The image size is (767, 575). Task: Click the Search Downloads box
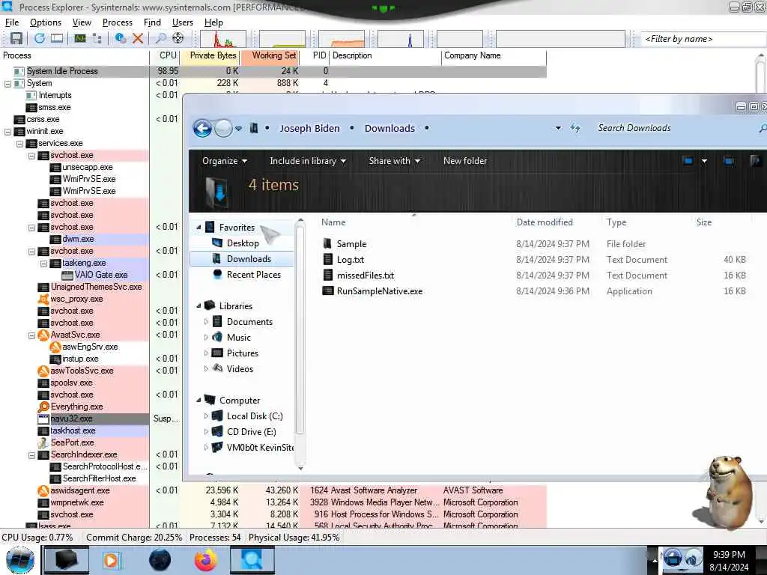tap(675, 128)
